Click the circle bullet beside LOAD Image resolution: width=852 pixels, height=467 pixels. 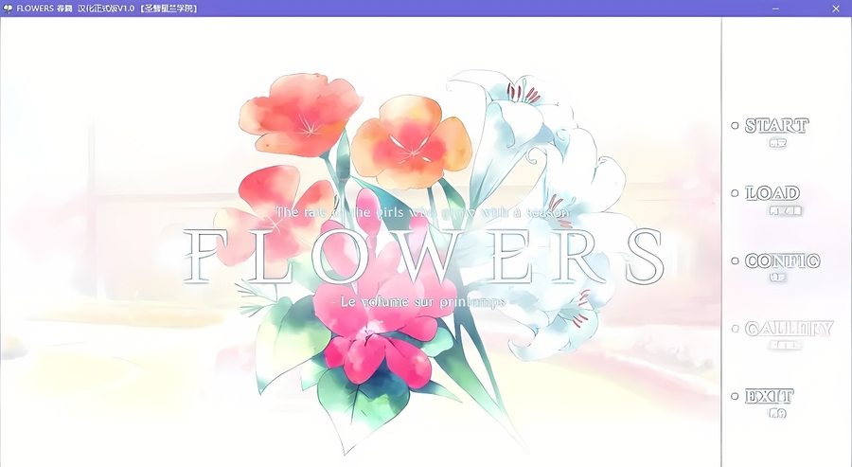point(735,193)
